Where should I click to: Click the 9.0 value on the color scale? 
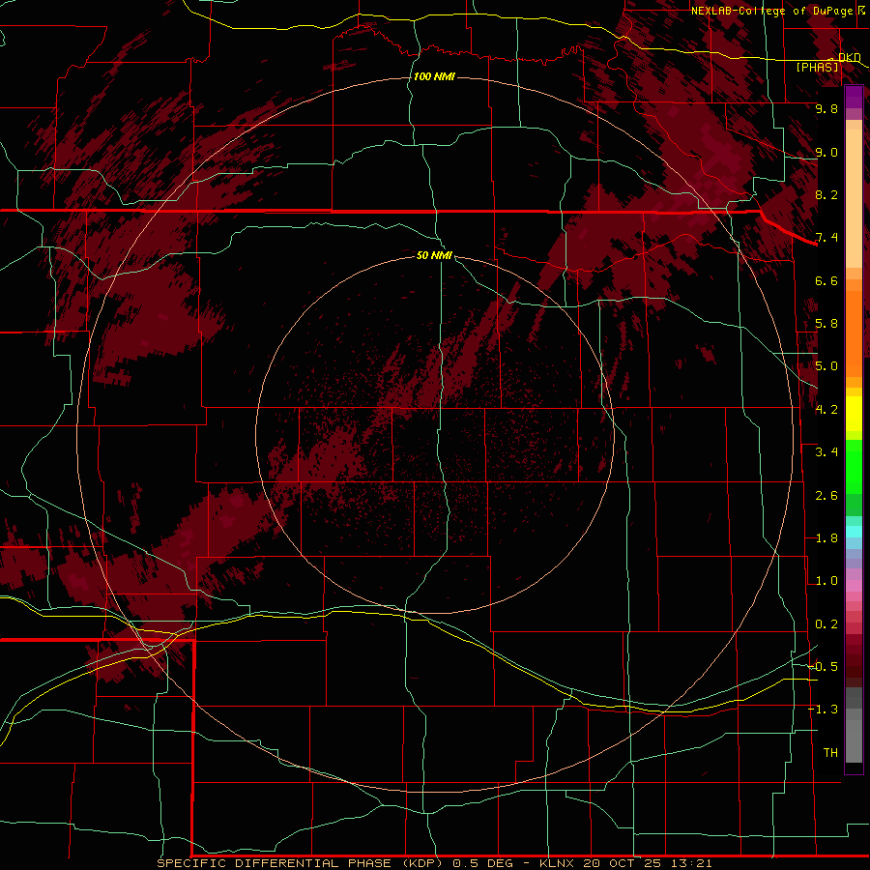pos(826,152)
